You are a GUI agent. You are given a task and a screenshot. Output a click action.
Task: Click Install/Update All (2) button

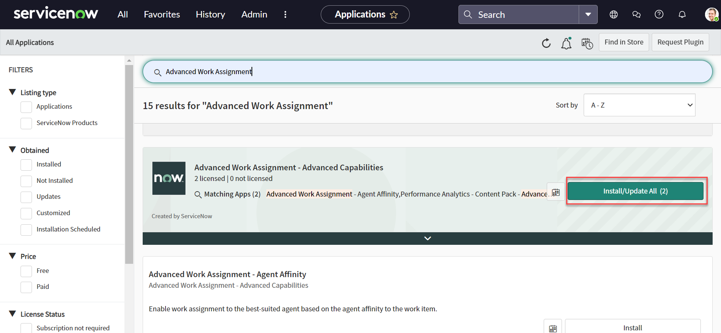635,191
